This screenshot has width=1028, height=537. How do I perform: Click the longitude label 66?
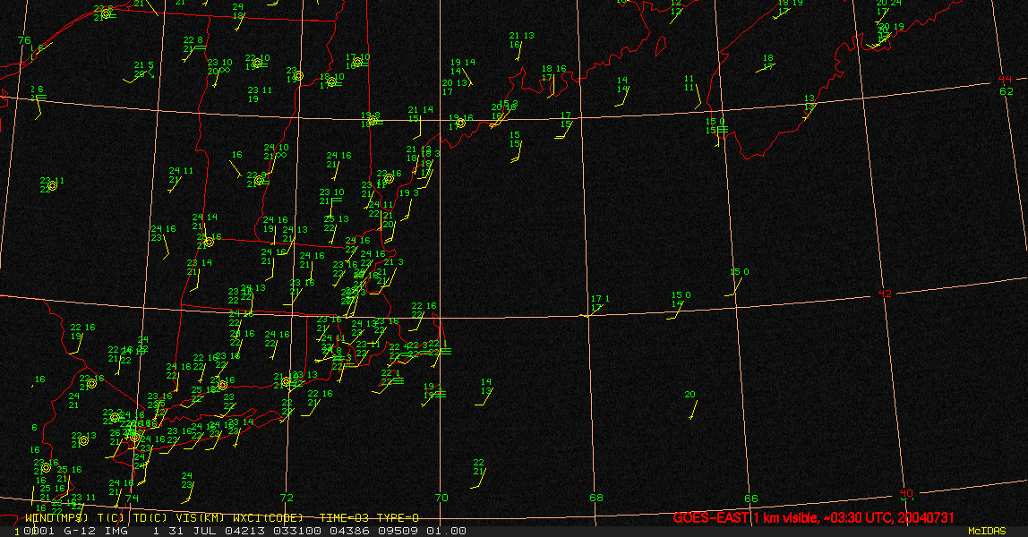click(x=751, y=499)
